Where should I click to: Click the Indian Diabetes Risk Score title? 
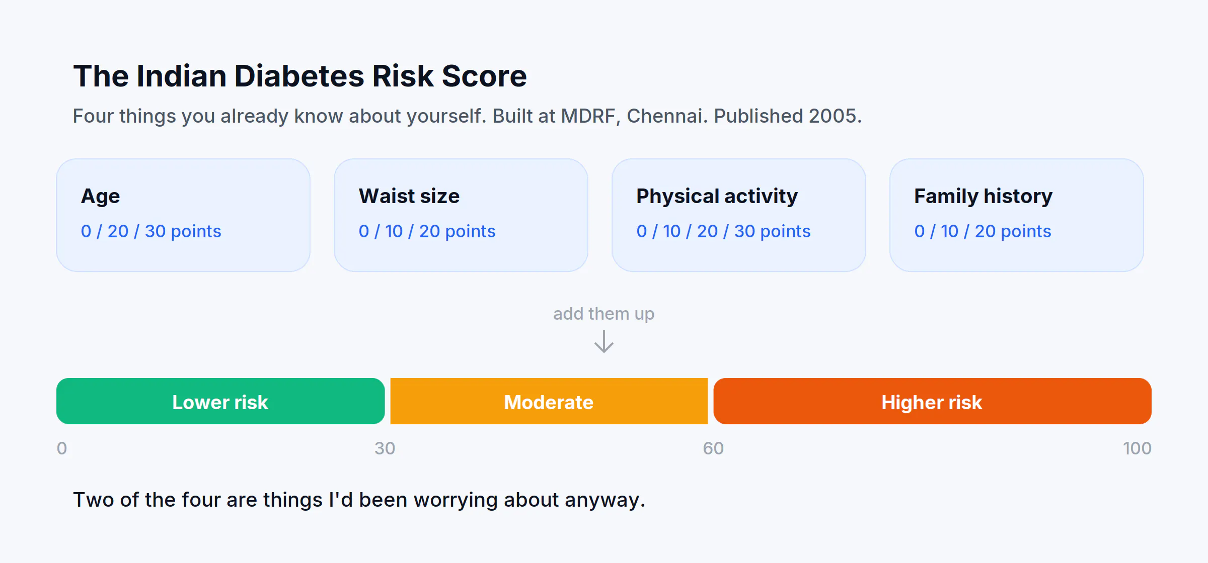tap(300, 76)
